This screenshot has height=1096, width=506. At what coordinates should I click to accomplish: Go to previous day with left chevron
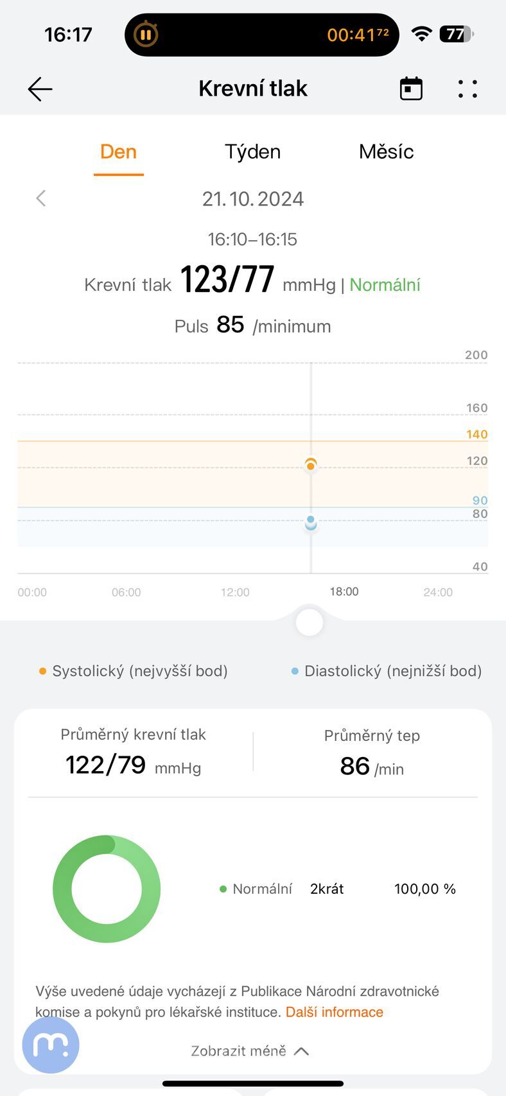(x=41, y=198)
